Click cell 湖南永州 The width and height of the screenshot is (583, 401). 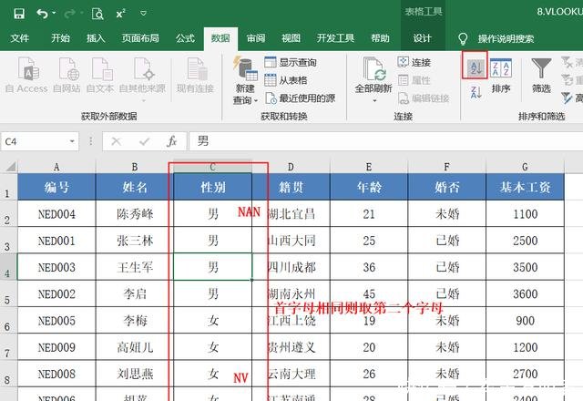coord(291,293)
